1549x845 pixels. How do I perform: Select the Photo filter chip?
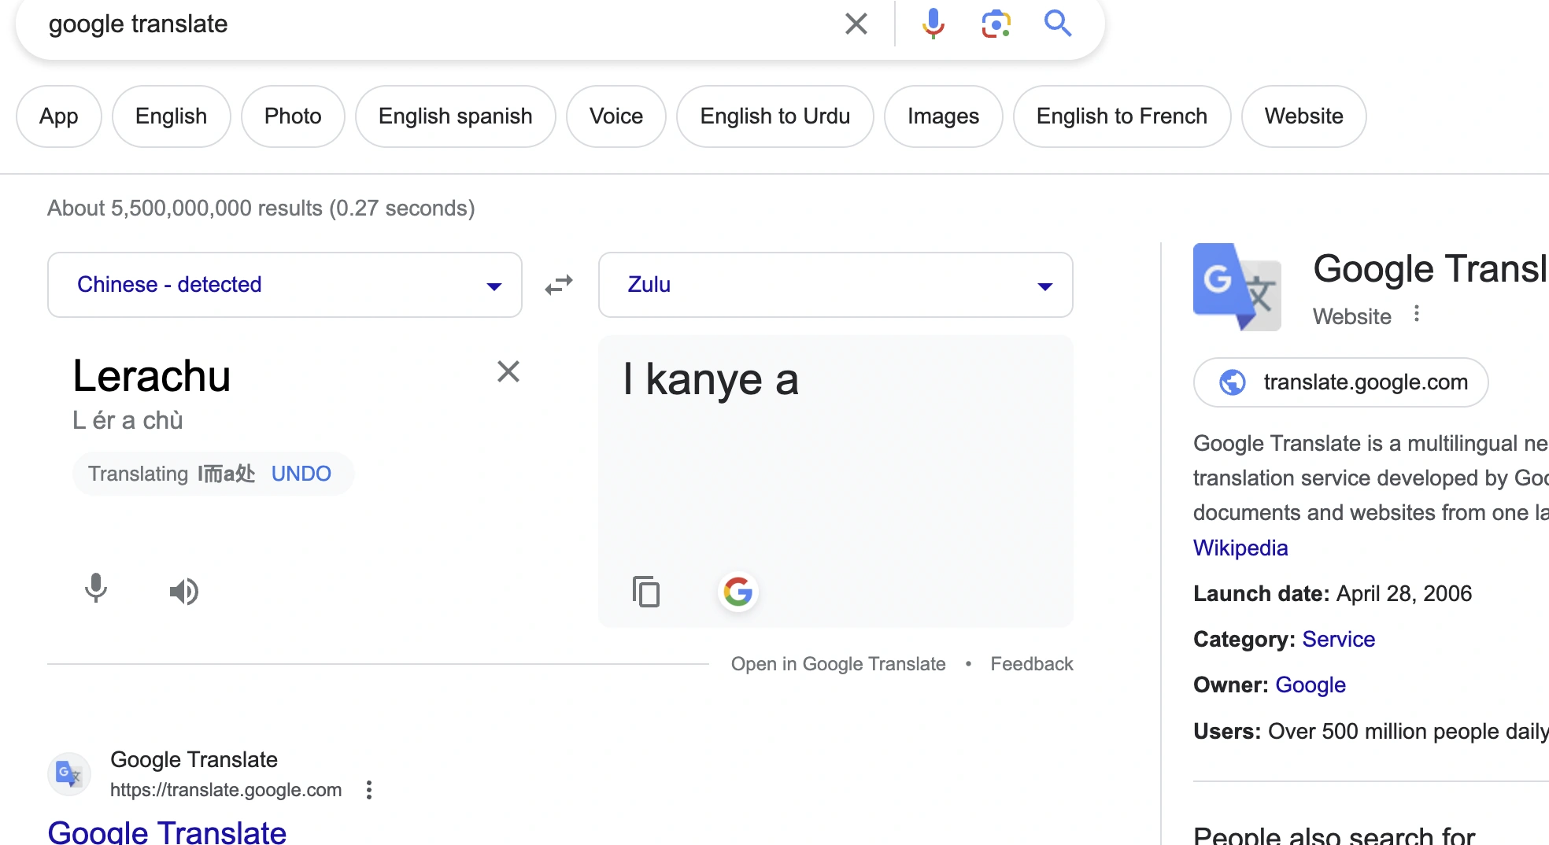(x=293, y=116)
